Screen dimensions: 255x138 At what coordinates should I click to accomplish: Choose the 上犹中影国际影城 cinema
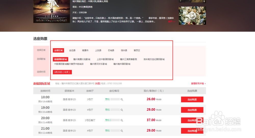tap(105, 59)
